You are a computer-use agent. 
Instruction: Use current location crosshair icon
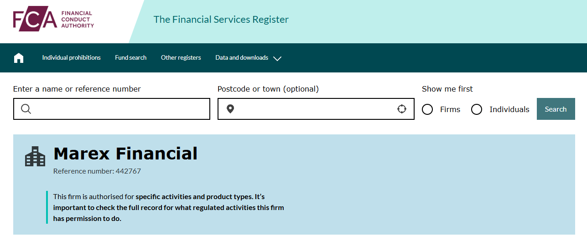pyautogui.click(x=401, y=109)
